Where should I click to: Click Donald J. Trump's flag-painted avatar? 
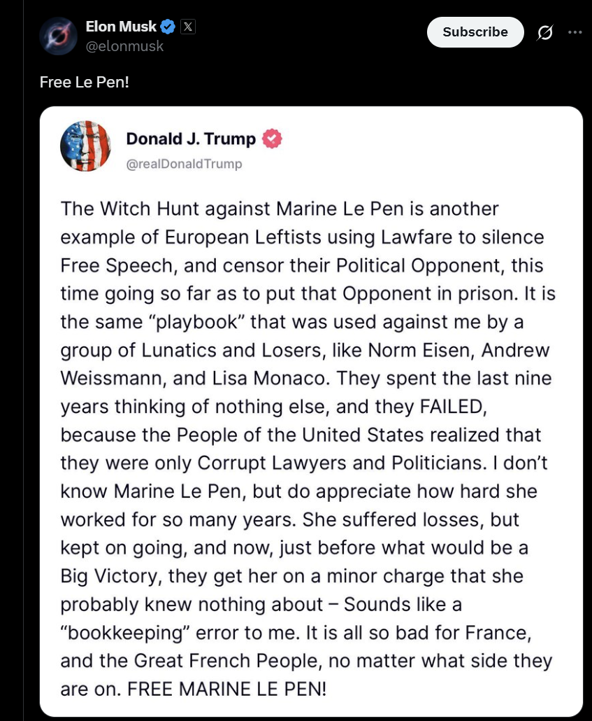point(85,146)
